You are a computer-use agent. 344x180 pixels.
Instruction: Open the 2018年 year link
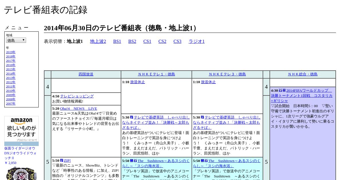(11, 57)
